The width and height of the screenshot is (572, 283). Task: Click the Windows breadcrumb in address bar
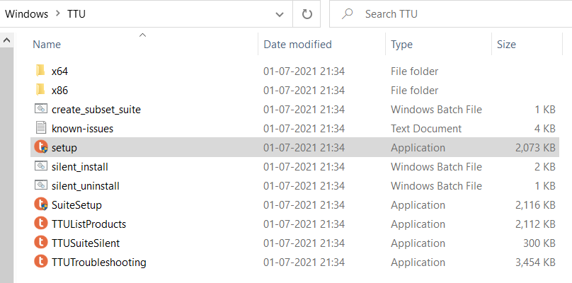[x=27, y=14]
